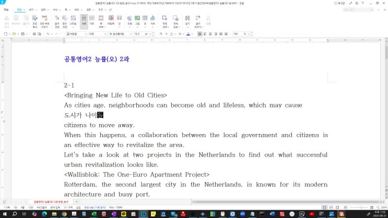388x218 pixels.
Task: Click the 로그인 button in title bar
Action: [x=342, y=3]
